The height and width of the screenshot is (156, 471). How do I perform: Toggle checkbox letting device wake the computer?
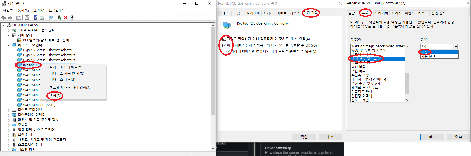coord(224,45)
